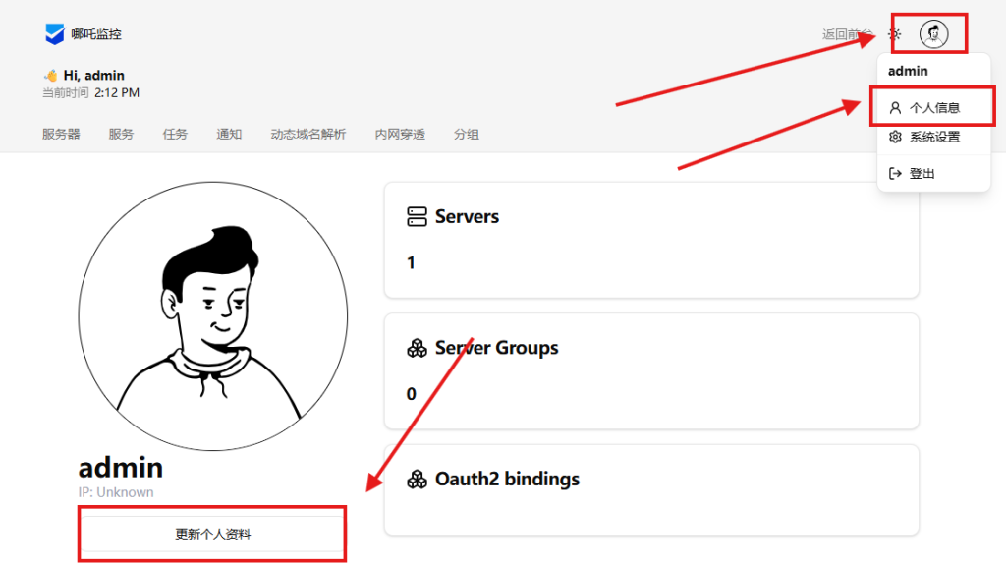Open the 服务器 tab

click(61, 135)
